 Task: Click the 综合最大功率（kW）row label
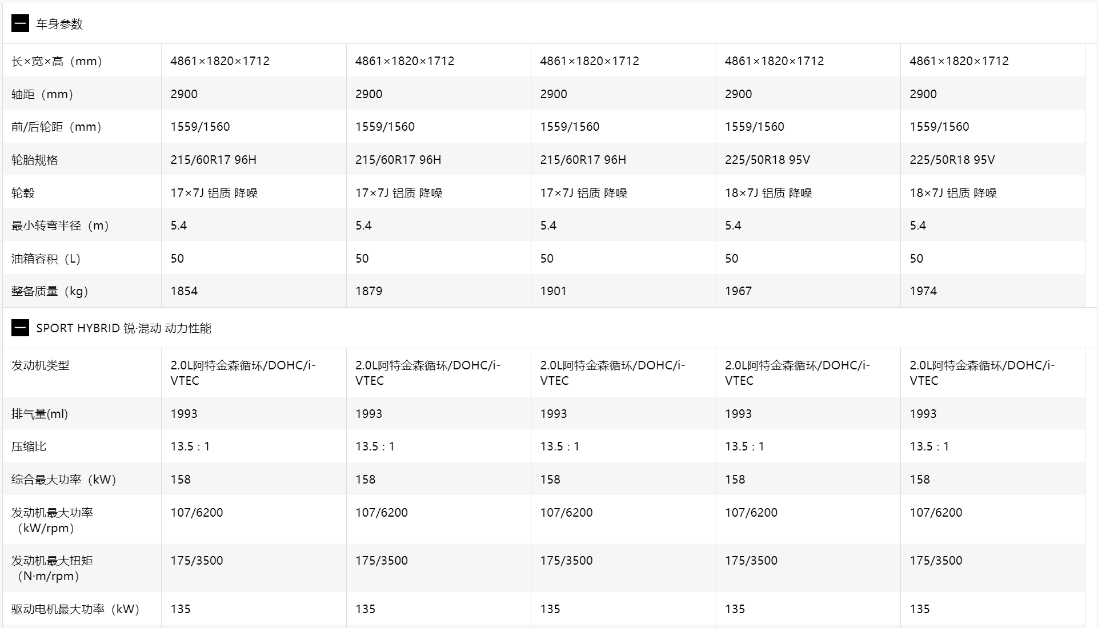tap(63, 480)
